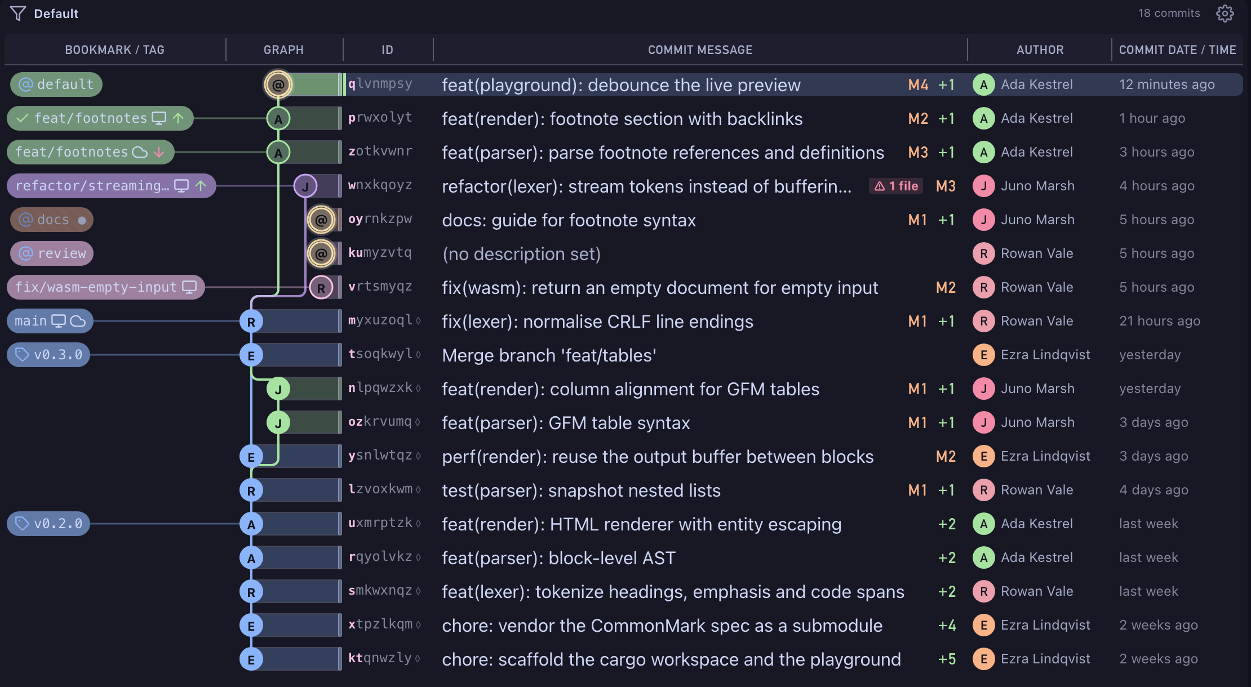
Task: Click the COMMIT MESSAGE column header
Action: click(700, 50)
